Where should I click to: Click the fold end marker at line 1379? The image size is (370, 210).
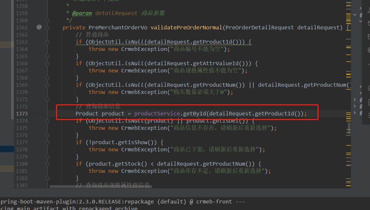click(x=47, y=157)
